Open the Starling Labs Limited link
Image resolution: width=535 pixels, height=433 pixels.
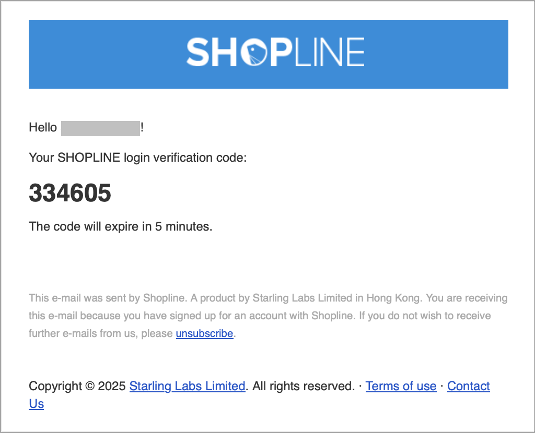pos(188,386)
